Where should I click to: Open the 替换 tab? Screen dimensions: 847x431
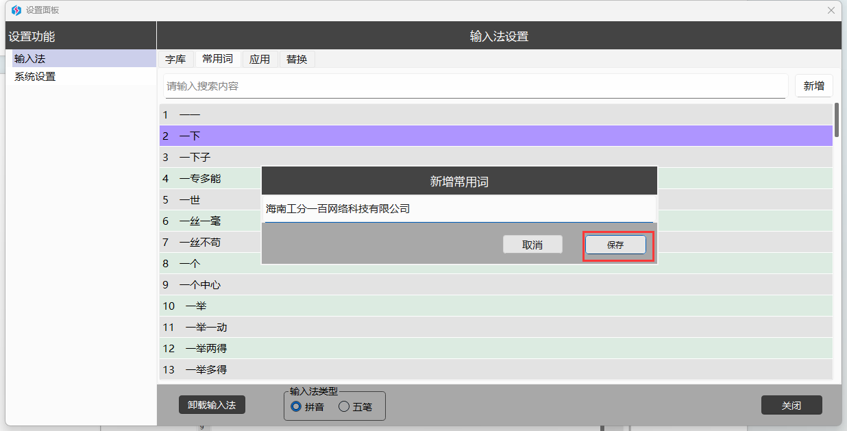pos(297,60)
